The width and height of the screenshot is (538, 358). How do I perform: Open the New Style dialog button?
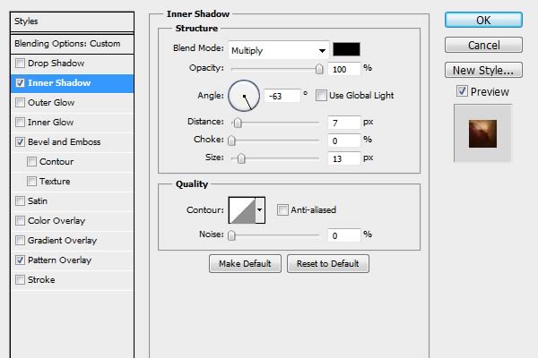483,70
